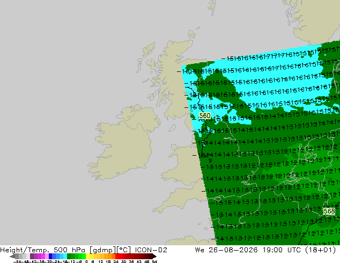340x263 pixels.
Task: Click the dark blue swatch in the color legend
Action: (x=50, y=256)
